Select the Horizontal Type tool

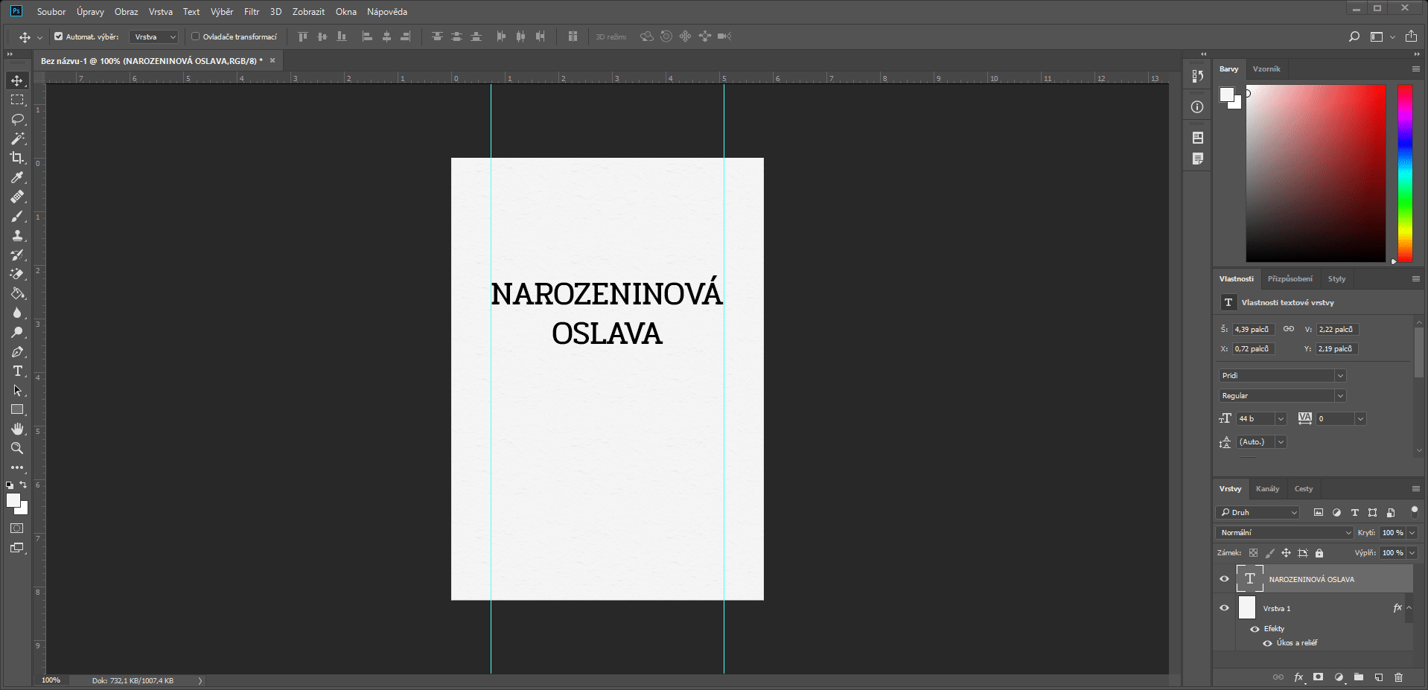(x=17, y=371)
